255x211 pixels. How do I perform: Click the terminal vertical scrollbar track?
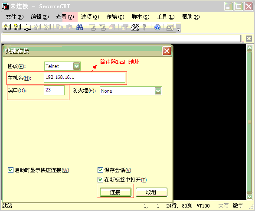[x=249, y=122]
